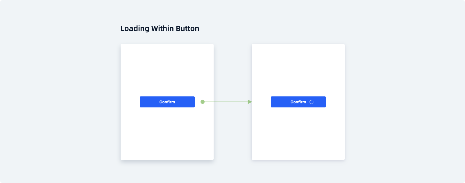Click the green circle at connector start
Viewport: 465px width, 183px height.
click(203, 102)
